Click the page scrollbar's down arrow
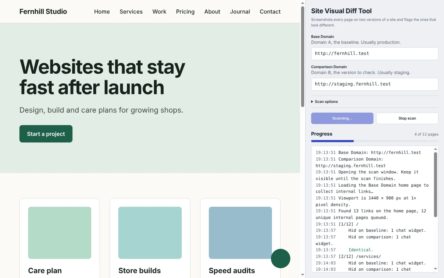 point(302,275)
